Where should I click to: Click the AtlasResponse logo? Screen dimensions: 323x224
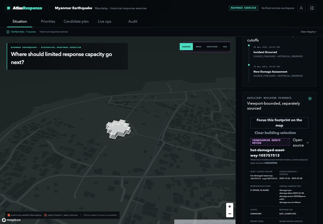pyautogui.click(x=24, y=8)
